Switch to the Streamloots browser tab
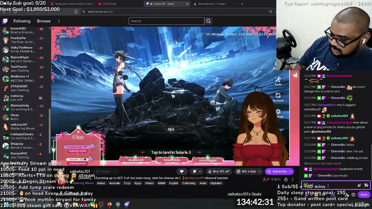This screenshot has width=372, height=209. [71, 4]
